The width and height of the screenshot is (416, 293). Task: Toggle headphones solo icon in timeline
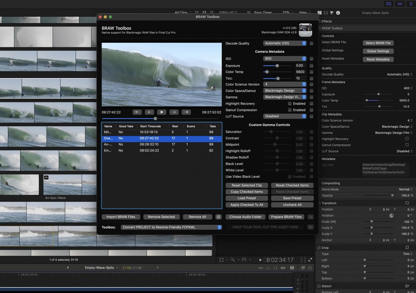[x=275, y=268]
